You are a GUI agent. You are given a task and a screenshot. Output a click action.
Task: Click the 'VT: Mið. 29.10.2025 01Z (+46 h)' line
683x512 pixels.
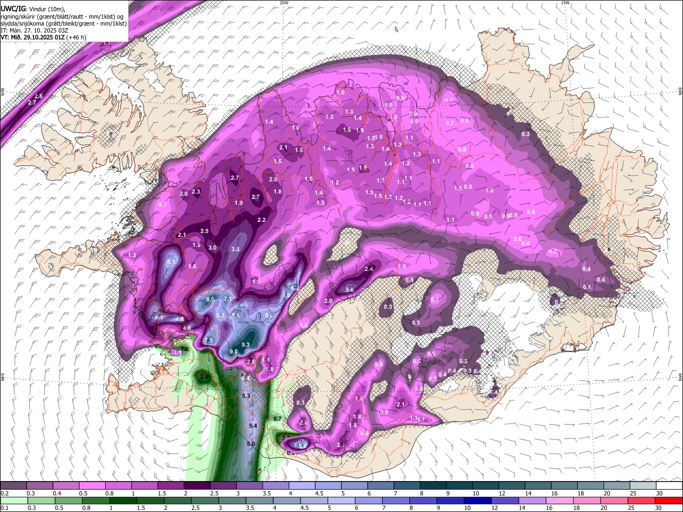point(44,38)
